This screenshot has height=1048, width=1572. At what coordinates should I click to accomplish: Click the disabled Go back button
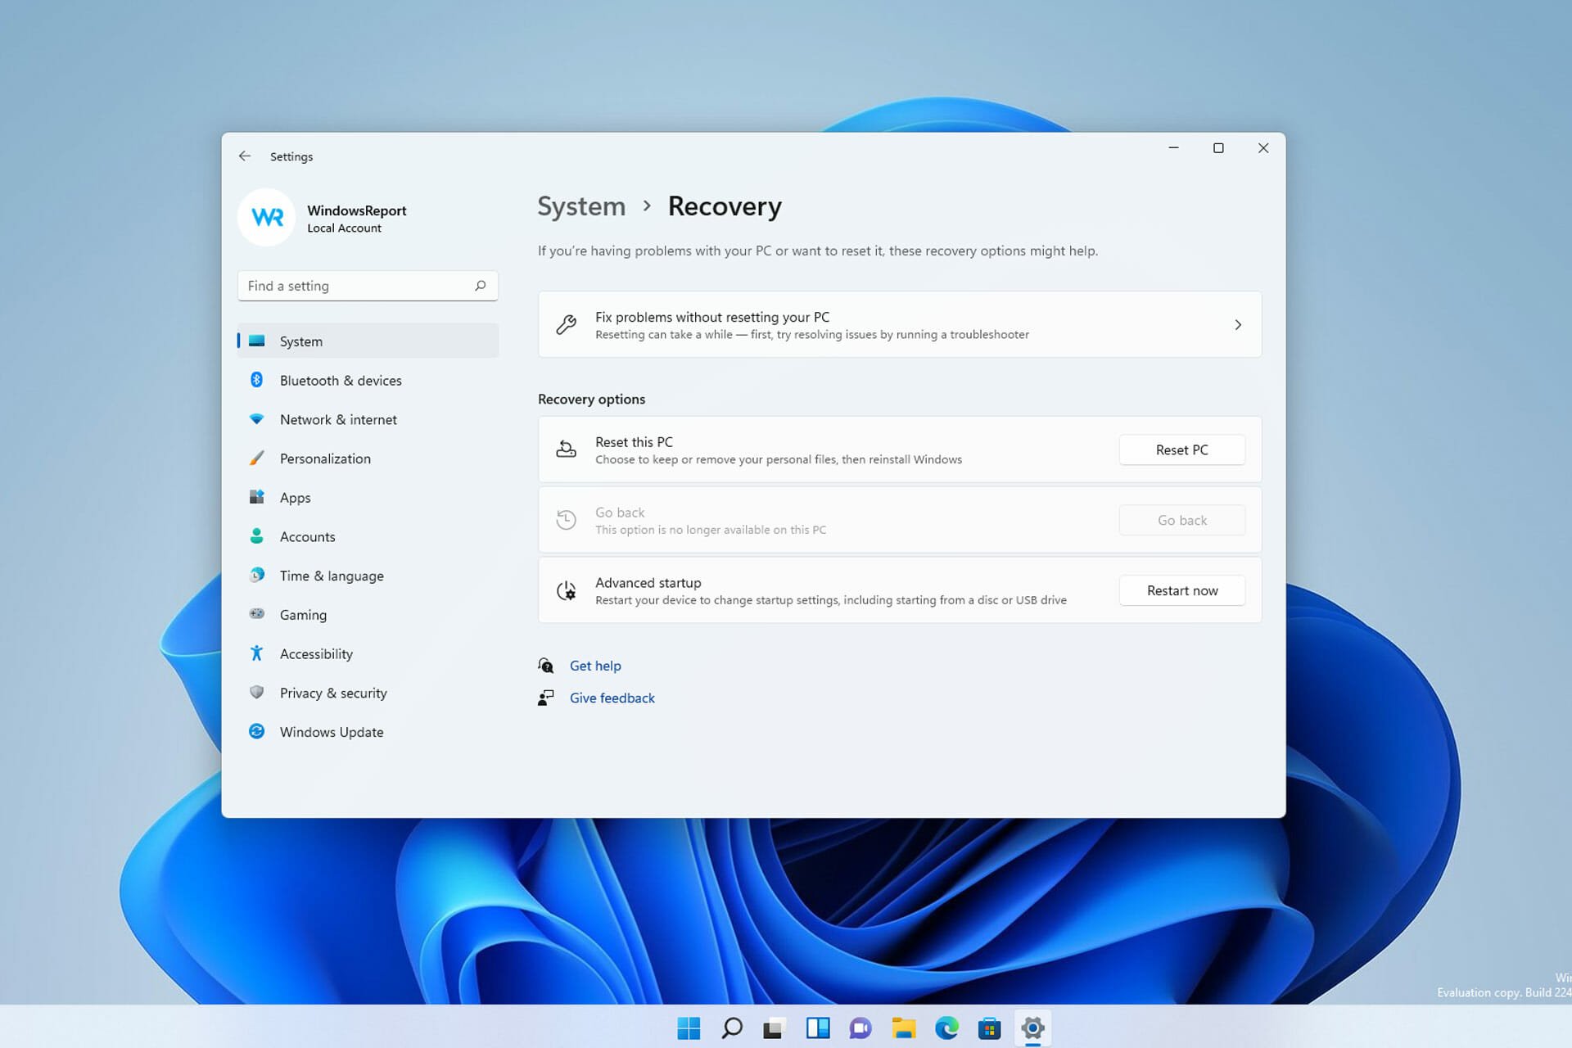(1181, 520)
